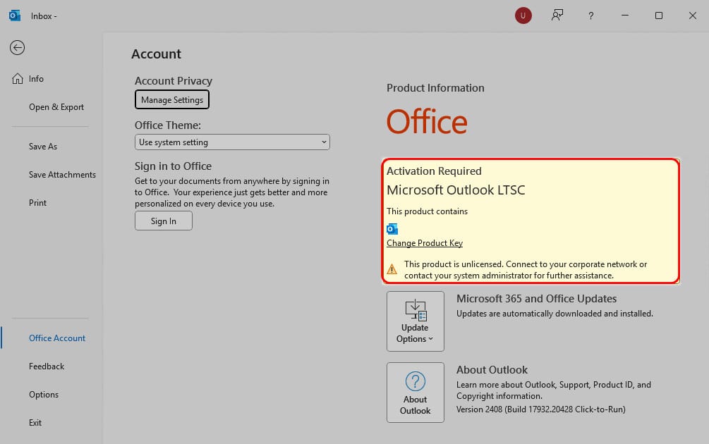
Task: Click the About Outlook button
Action: tap(415, 393)
